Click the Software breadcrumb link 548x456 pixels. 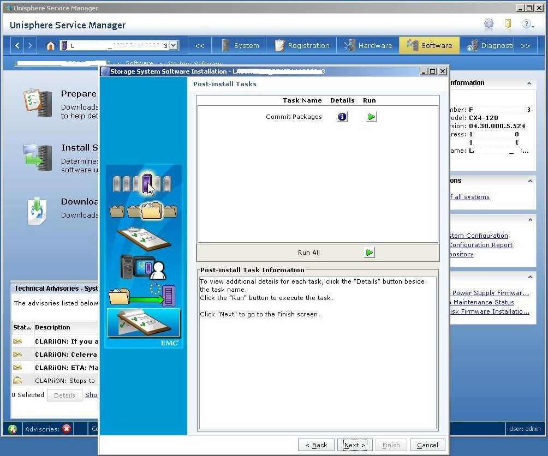[139, 63]
